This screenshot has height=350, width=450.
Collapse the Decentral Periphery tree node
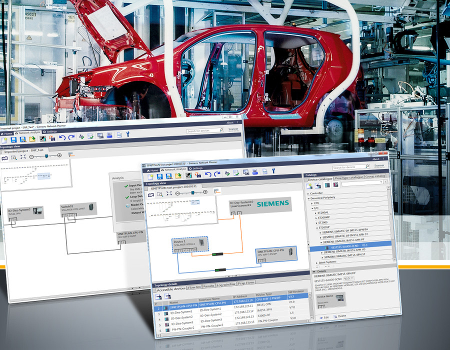308,198
